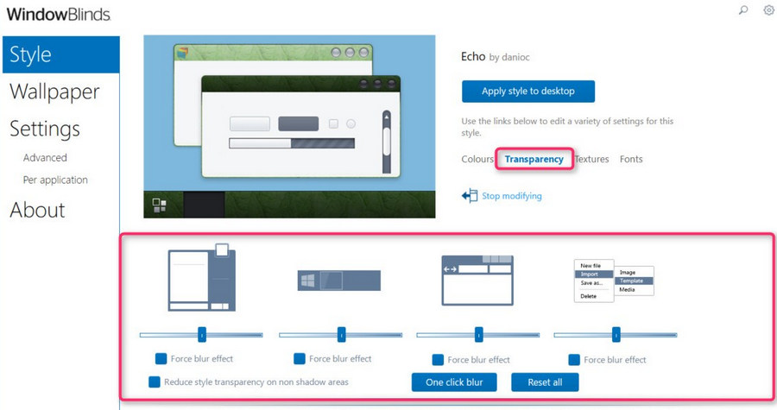The width and height of the screenshot is (777, 410).
Task: Switch to the Colours tab
Action: point(477,159)
